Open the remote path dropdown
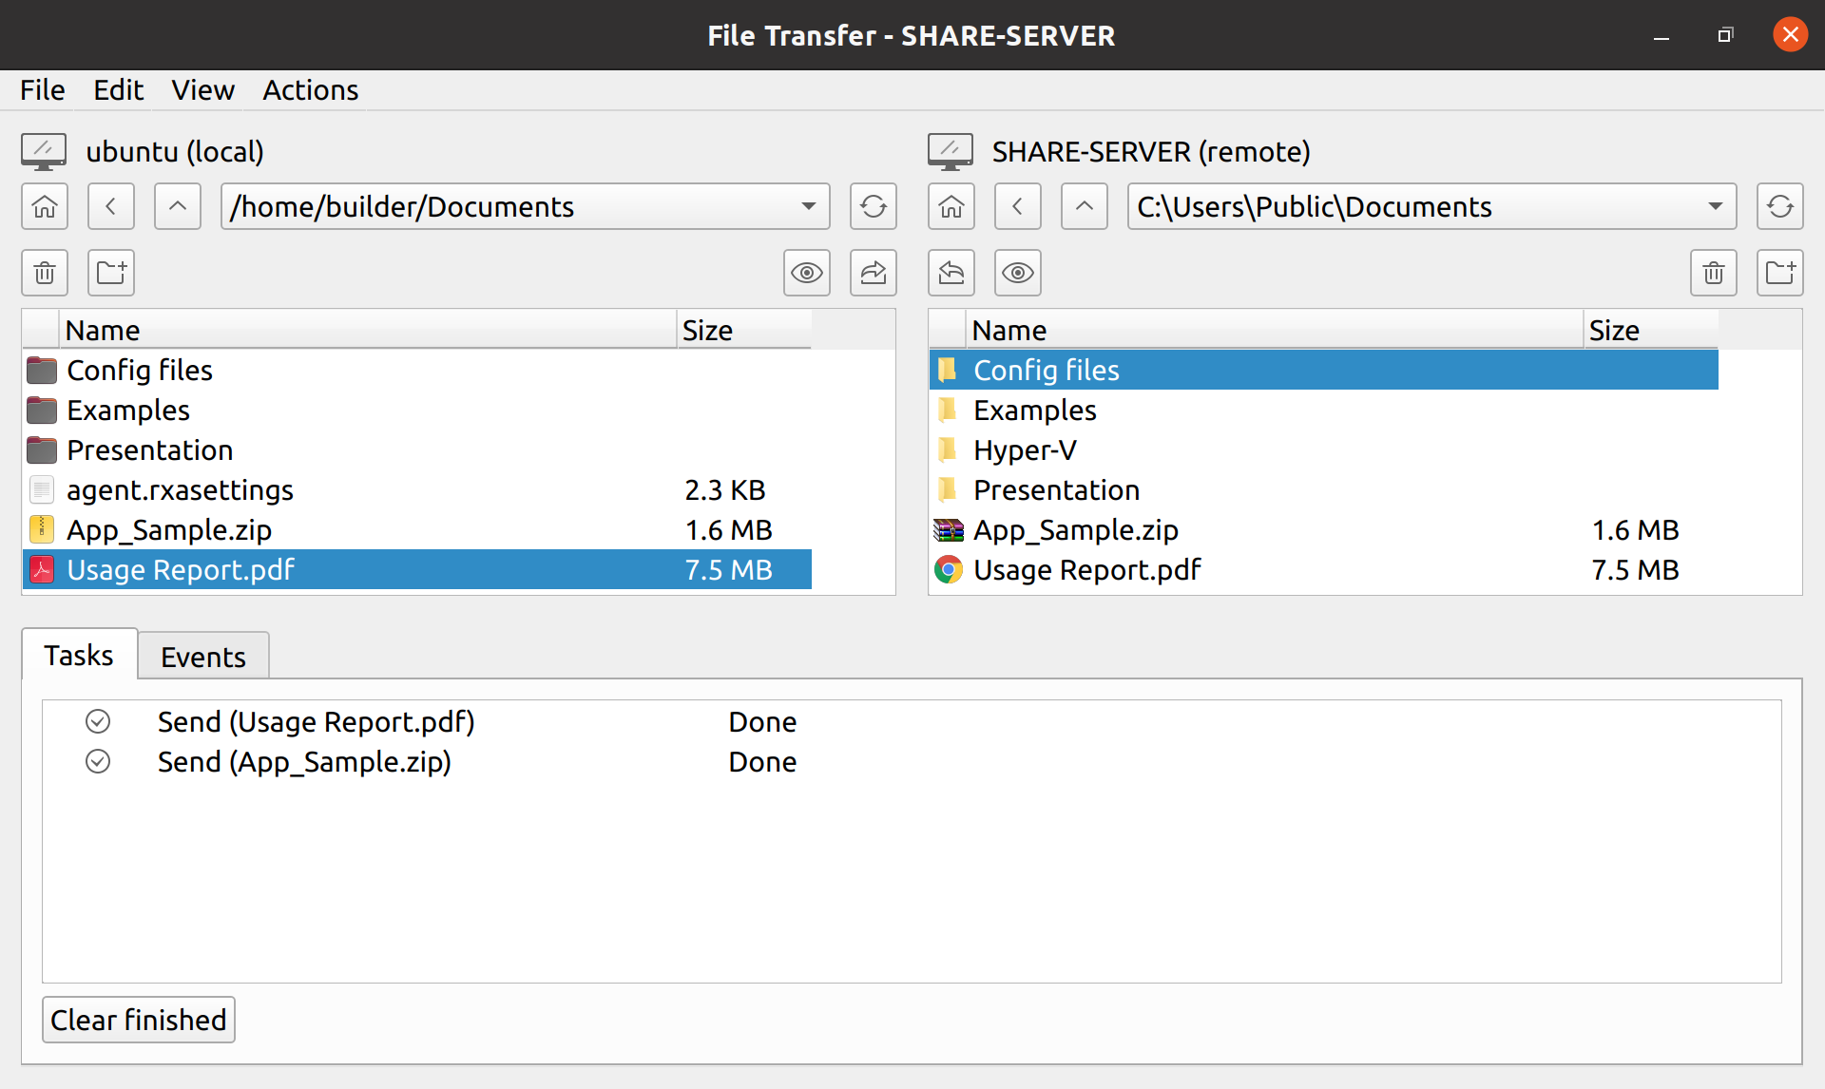The width and height of the screenshot is (1825, 1089). point(1715,206)
